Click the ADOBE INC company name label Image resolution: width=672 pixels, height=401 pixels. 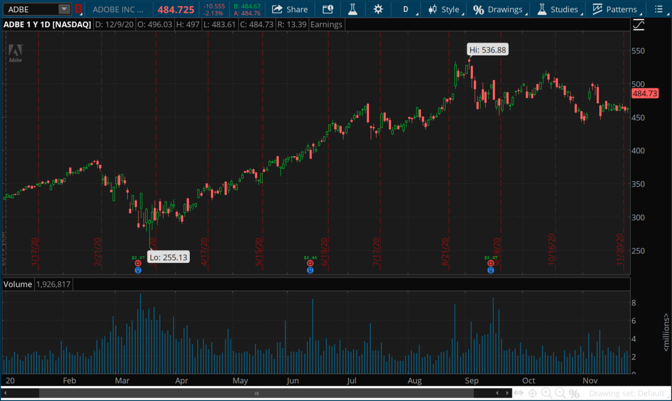click(x=118, y=10)
